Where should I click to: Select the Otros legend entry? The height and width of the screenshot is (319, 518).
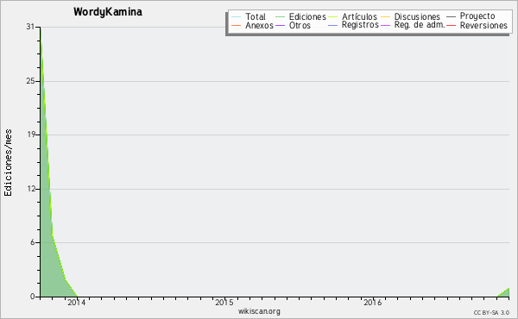click(x=300, y=25)
